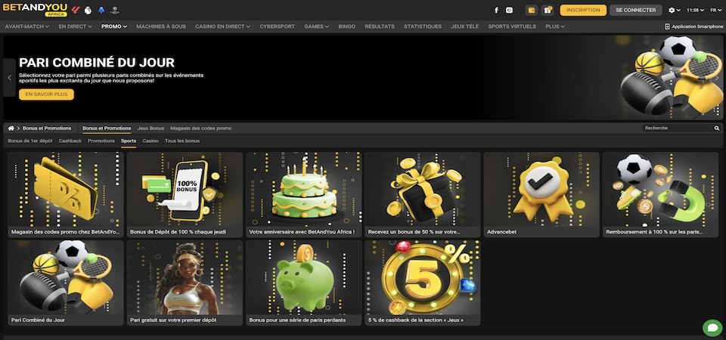Switch to Magasin des codes promo tab
This screenshot has height=340, width=726.
coord(201,128)
